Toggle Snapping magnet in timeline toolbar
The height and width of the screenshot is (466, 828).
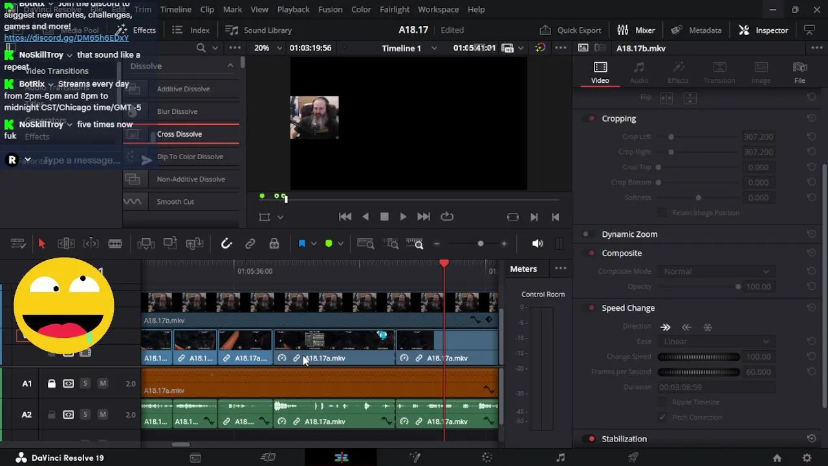[x=226, y=243]
